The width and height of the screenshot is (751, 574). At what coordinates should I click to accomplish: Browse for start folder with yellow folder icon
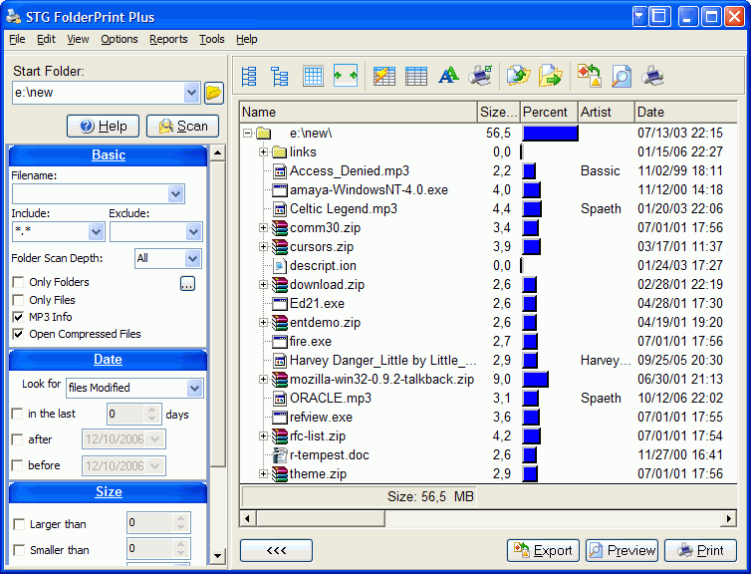pos(214,93)
